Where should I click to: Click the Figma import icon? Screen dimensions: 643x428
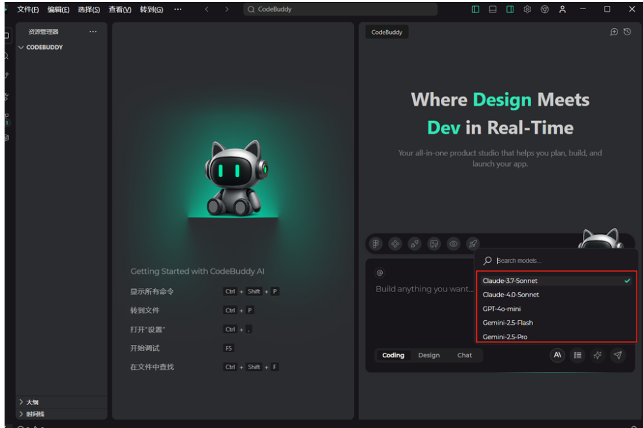coord(375,244)
